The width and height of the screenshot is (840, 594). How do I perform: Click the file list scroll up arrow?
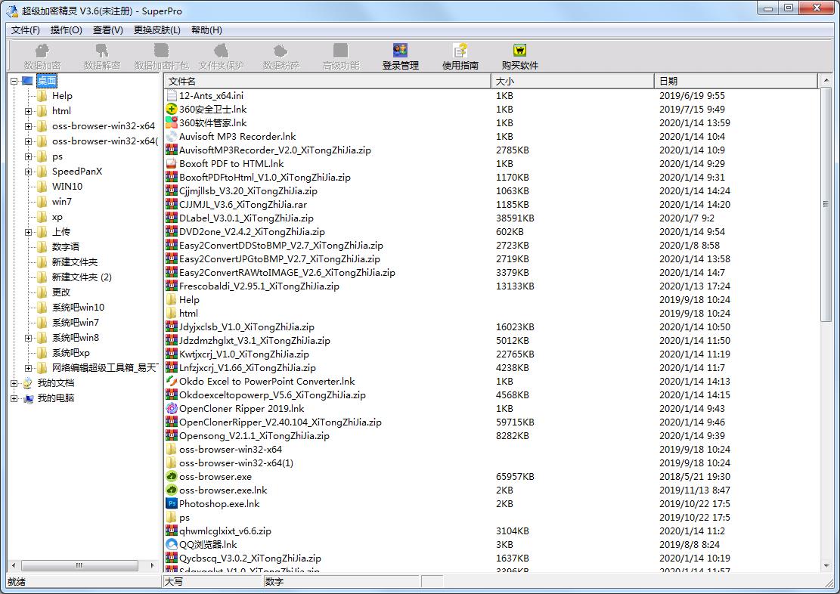[826, 80]
